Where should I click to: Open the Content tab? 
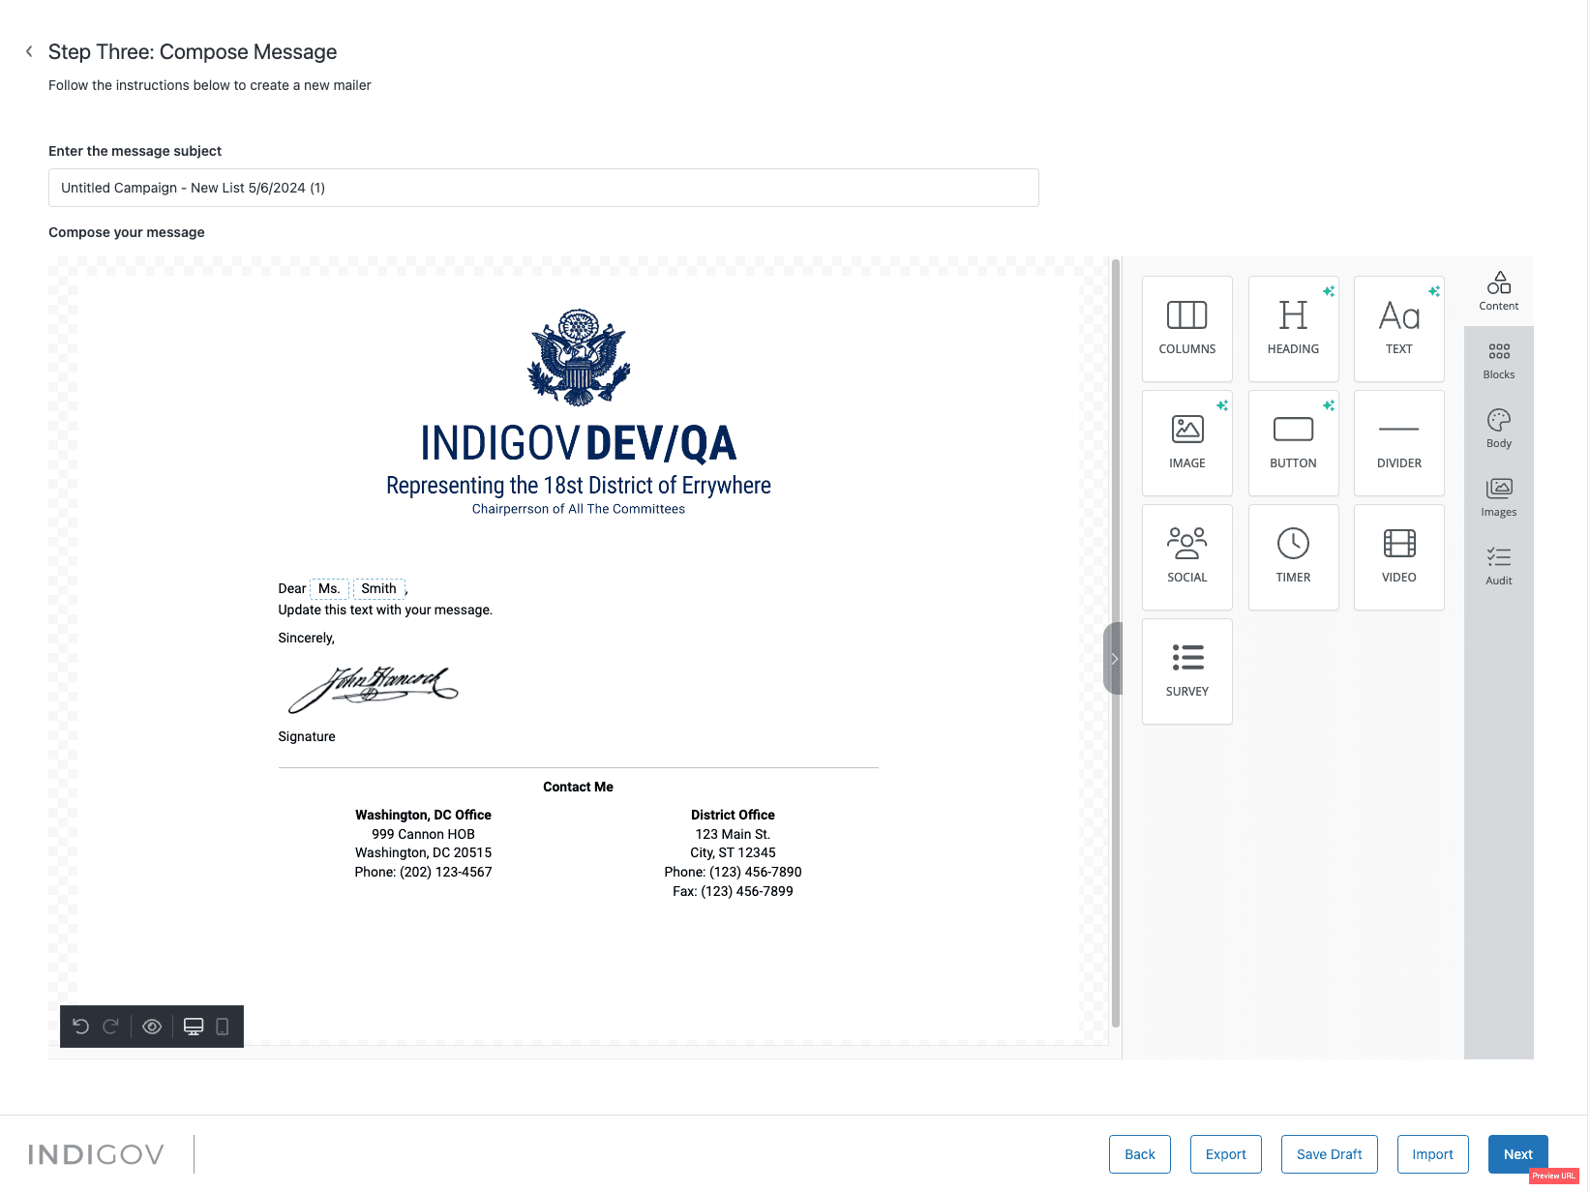tap(1499, 291)
